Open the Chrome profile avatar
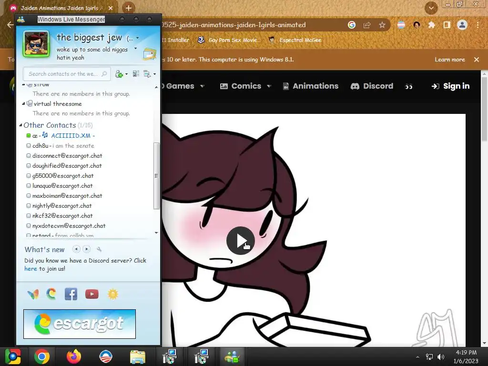Viewport: 488px width, 366px height. point(462,25)
